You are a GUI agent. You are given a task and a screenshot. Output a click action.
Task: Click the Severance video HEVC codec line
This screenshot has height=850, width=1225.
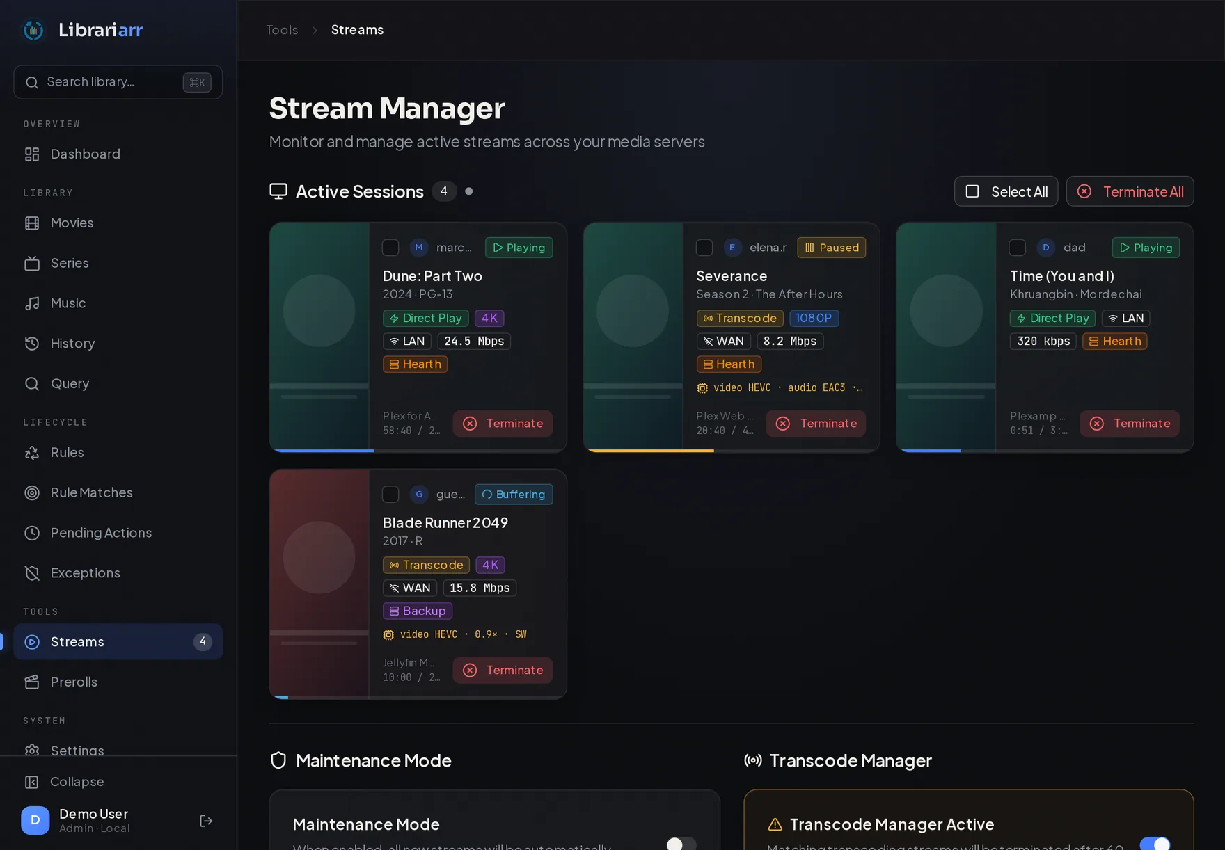pos(780,387)
